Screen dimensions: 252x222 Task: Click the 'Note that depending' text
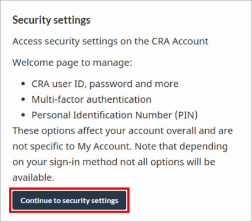tap(181, 146)
